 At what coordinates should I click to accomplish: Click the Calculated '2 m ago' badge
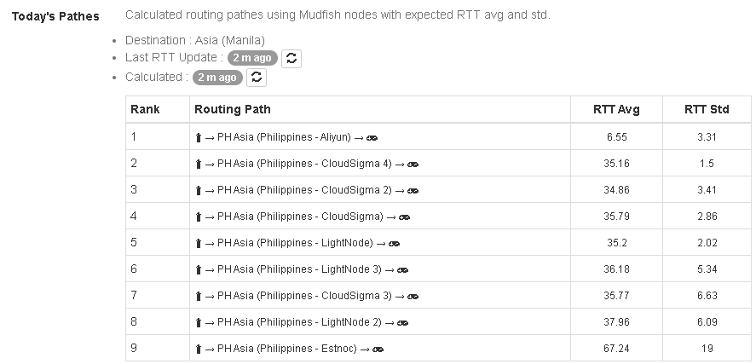216,78
